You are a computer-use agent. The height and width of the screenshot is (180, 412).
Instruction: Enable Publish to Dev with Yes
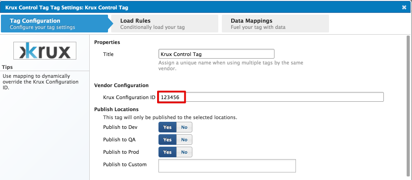click(x=167, y=127)
